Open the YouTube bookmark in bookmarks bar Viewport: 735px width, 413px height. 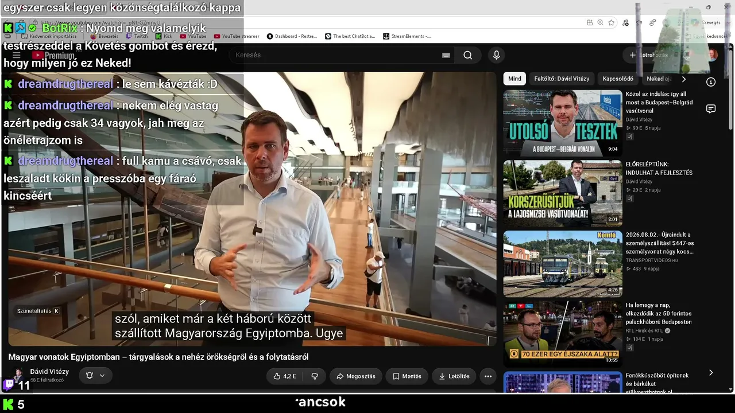tap(193, 36)
